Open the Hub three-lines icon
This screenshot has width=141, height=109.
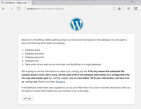coord(129,9)
